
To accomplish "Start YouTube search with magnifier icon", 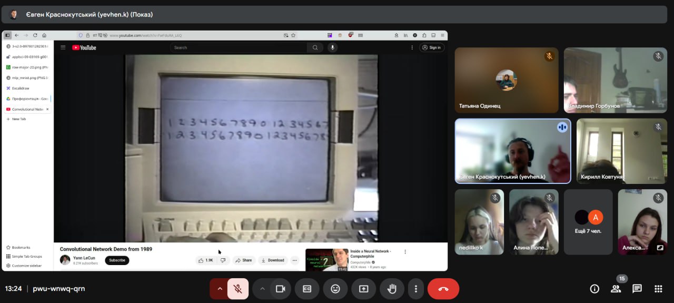I will pyautogui.click(x=315, y=47).
